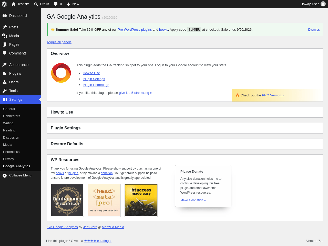Image resolution: width=328 pixels, height=246 pixels.
Task: Follow the How to Use overview link
Action: pyautogui.click(x=91, y=73)
